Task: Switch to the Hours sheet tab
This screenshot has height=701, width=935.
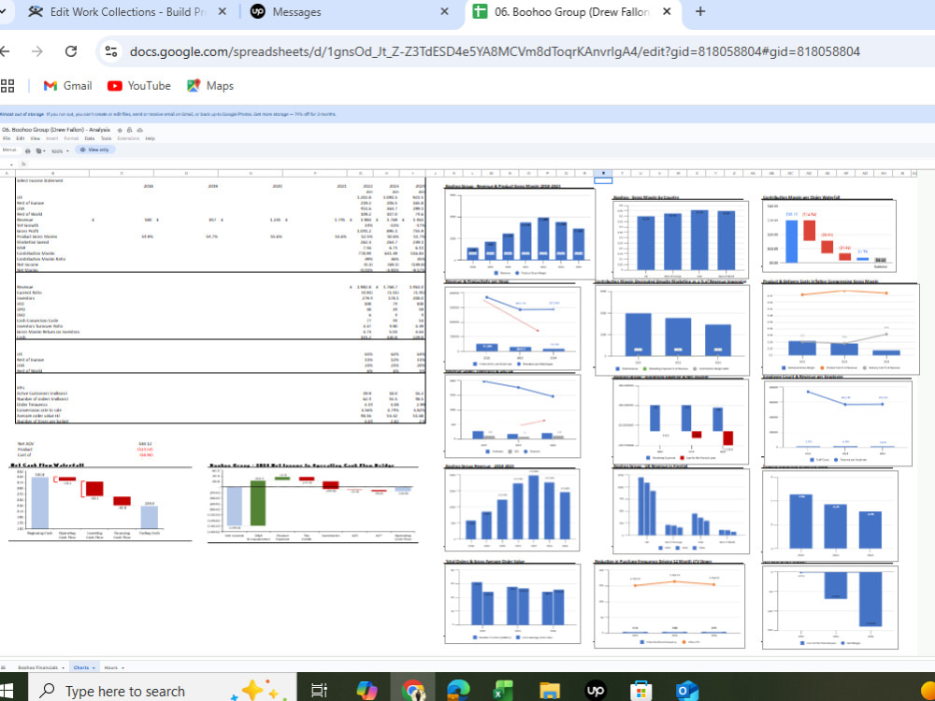Action: point(111,667)
